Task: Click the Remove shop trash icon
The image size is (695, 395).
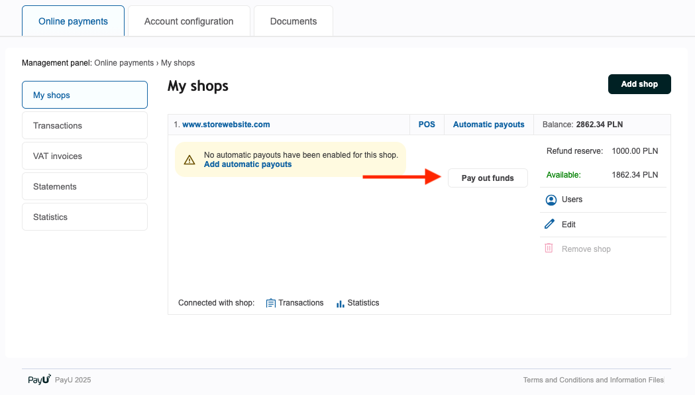Action: (549, 247)
